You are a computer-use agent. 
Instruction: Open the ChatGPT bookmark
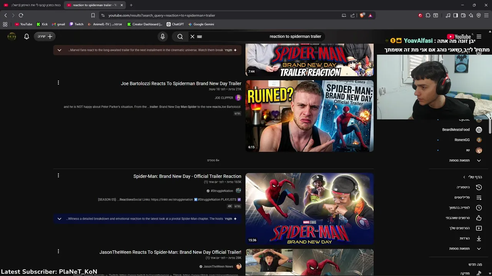[x=175, y=24]
